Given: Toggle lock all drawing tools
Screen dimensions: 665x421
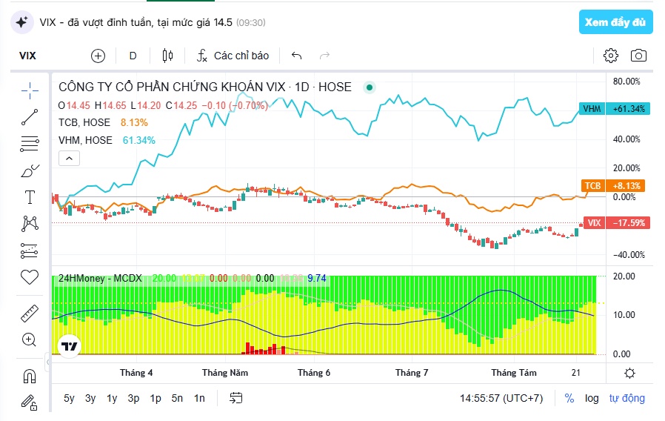Looking at the screenshot, I should (x=30, y=402).
